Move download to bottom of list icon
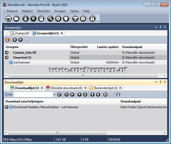 coord(85,94)
